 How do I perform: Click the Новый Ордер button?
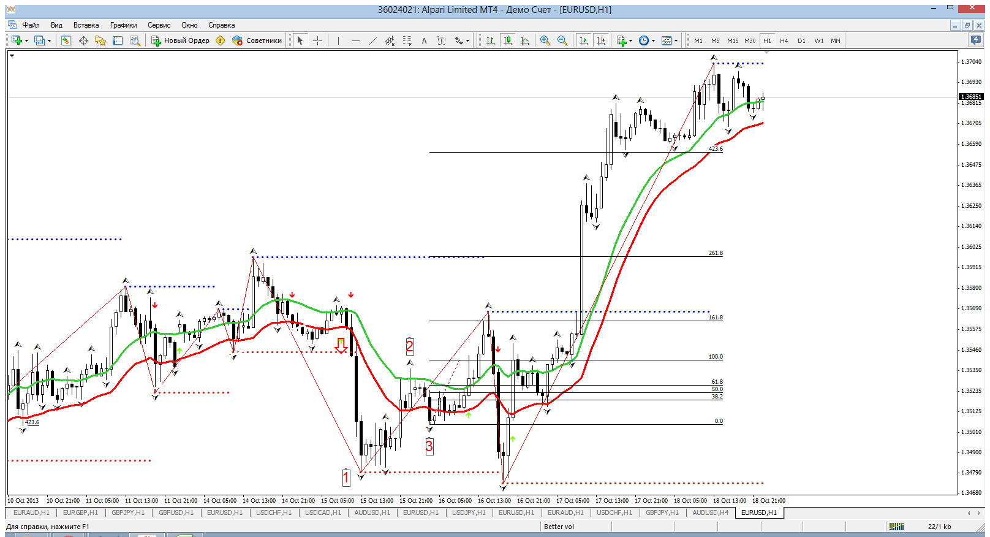[x=181, y=40]
